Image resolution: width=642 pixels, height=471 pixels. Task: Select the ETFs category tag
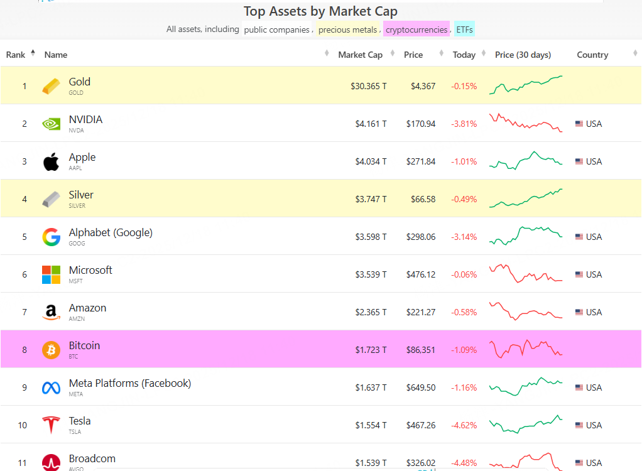pos(465,30)
